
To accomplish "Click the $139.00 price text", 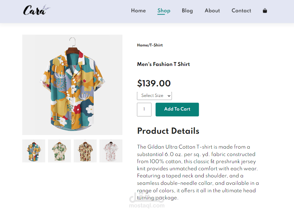I will [x=154, y=84].
